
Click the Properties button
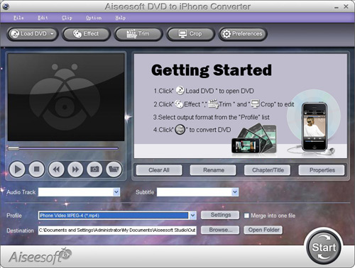point(322,170)
